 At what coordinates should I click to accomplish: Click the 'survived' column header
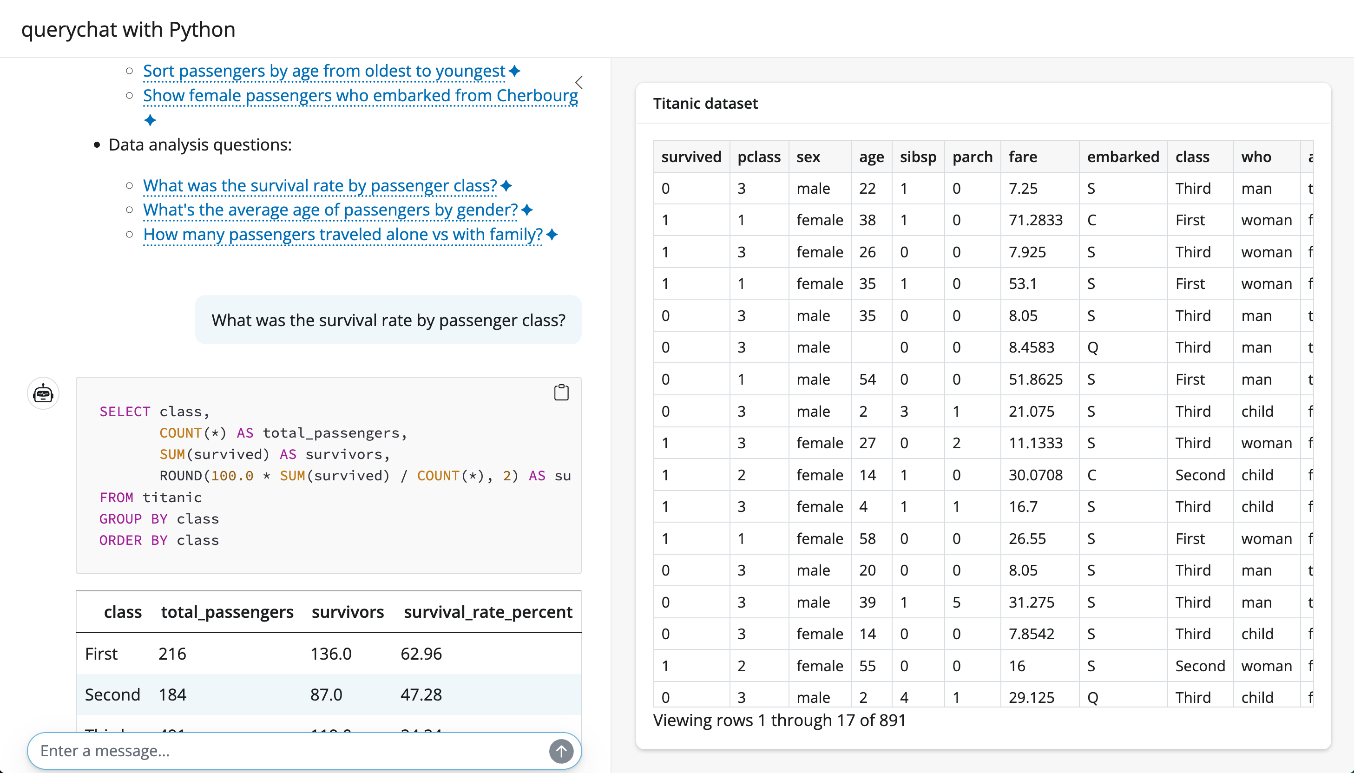(x=691, y=157)
